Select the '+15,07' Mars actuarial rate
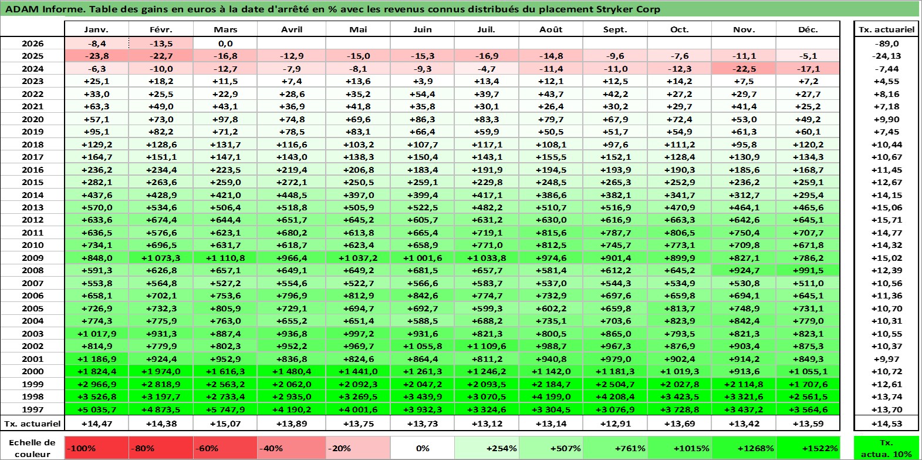 click(x=225, y=424)
